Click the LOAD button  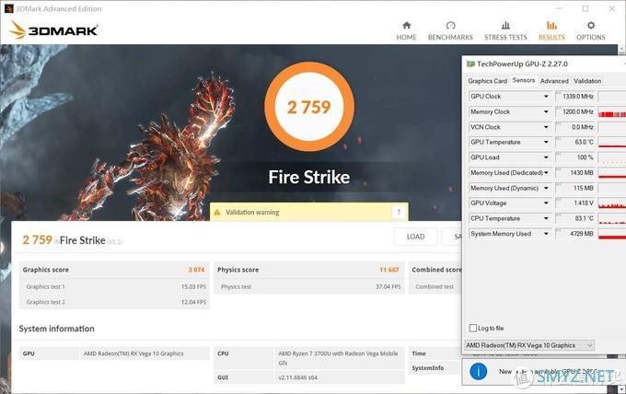click(415, 237)
